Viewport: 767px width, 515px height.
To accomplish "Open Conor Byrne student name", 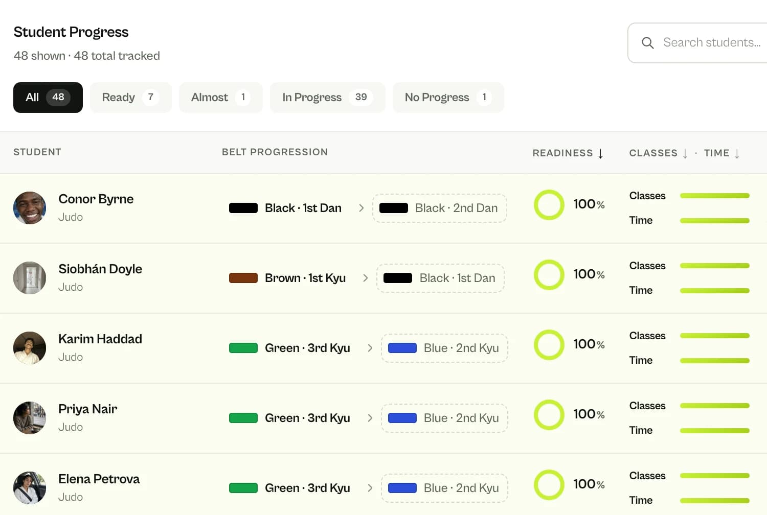I will point(96,199).
